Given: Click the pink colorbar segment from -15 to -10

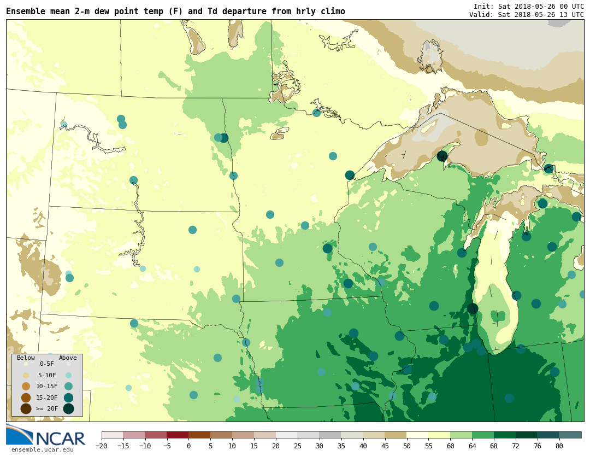Looking at the screenshot, I should pos(134,435).
